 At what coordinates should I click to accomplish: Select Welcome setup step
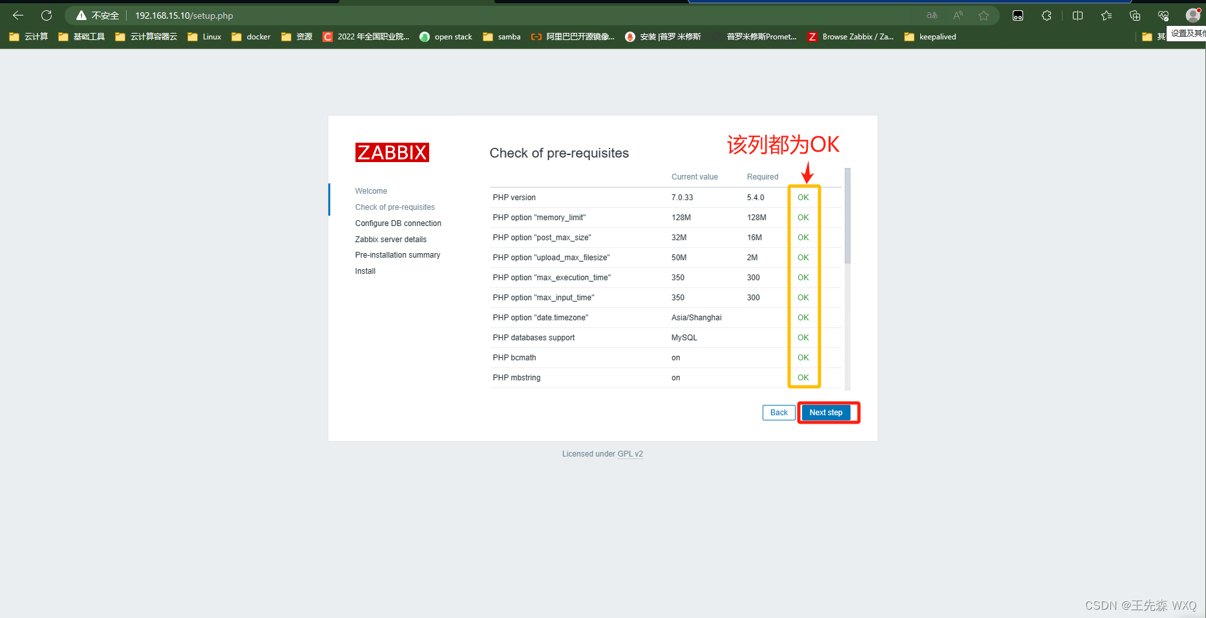371,191
